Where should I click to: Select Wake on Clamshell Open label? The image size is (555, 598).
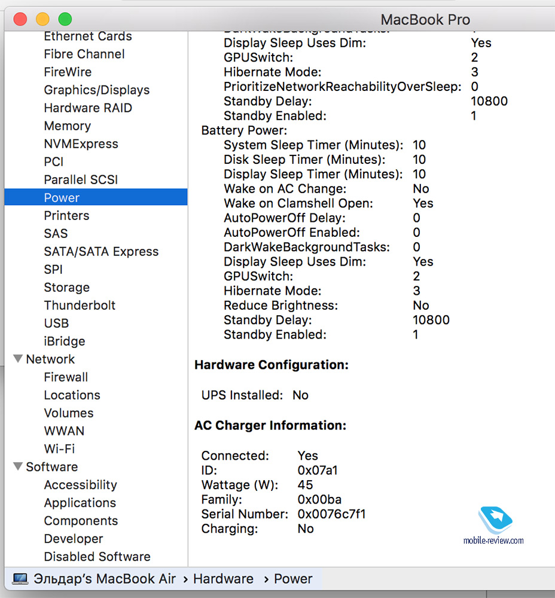click(x=298, y=203)
